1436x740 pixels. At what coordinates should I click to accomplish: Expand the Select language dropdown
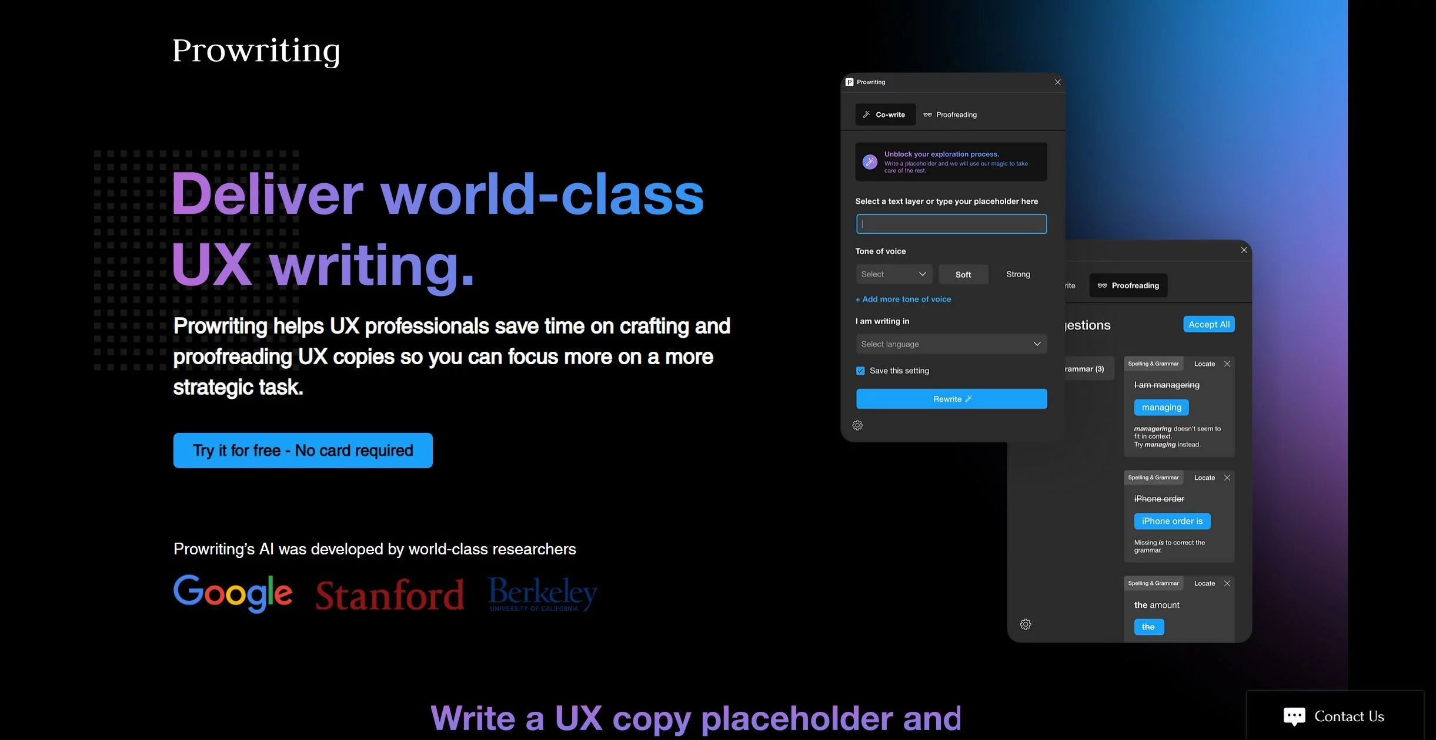coord(950,344)
